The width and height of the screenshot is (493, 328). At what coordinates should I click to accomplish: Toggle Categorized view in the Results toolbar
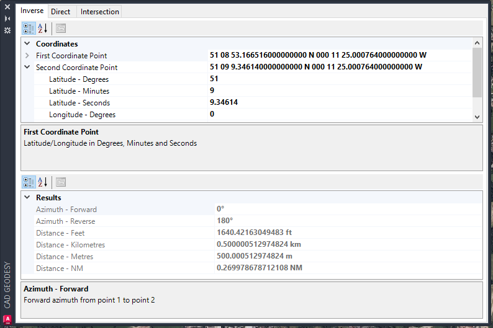click(29, 182)
